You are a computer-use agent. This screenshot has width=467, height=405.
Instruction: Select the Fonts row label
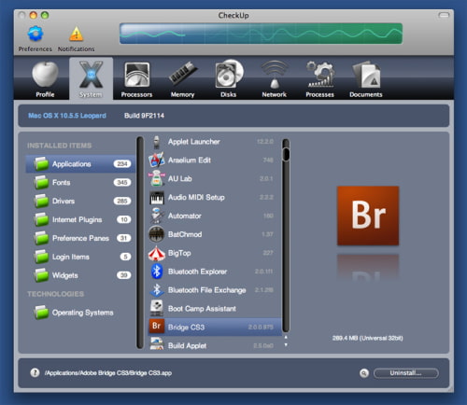click(x=62, y=182)
